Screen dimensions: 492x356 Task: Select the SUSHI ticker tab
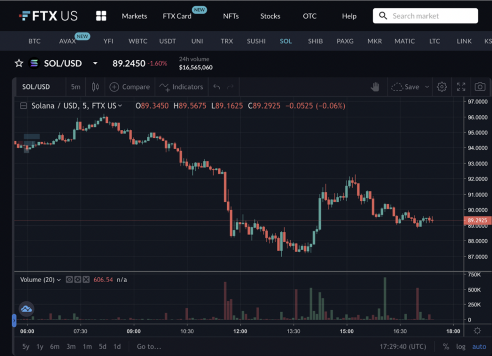256,41
